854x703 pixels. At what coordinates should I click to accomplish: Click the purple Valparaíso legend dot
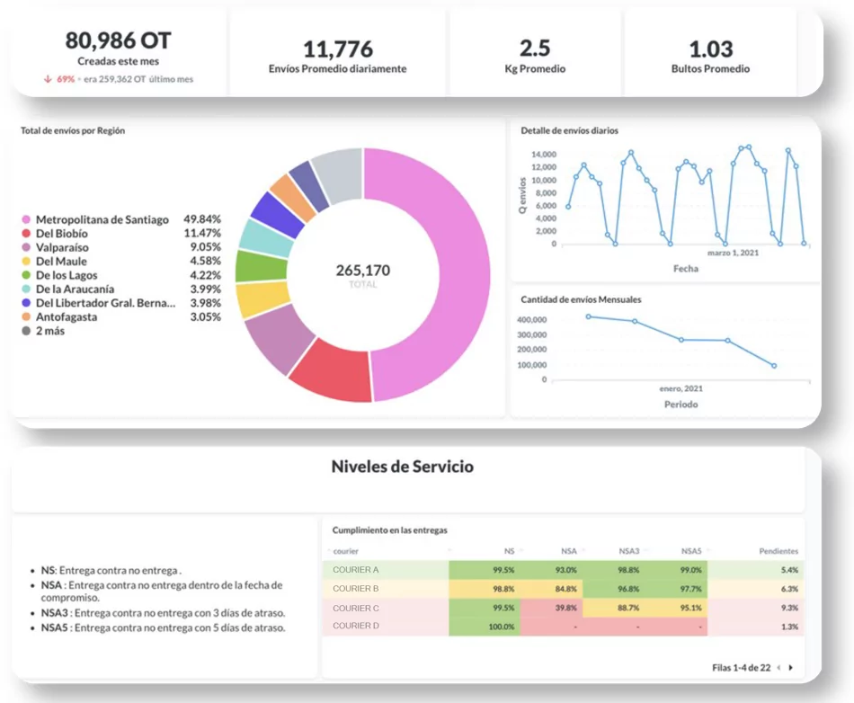tap(26, 247)
